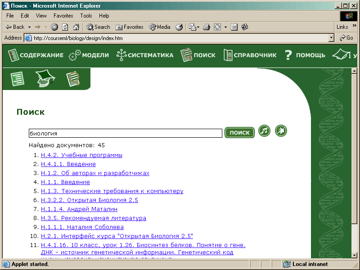Open the Систематика section
The height and width of the screenshot is (270, 360).
(144, 55)
